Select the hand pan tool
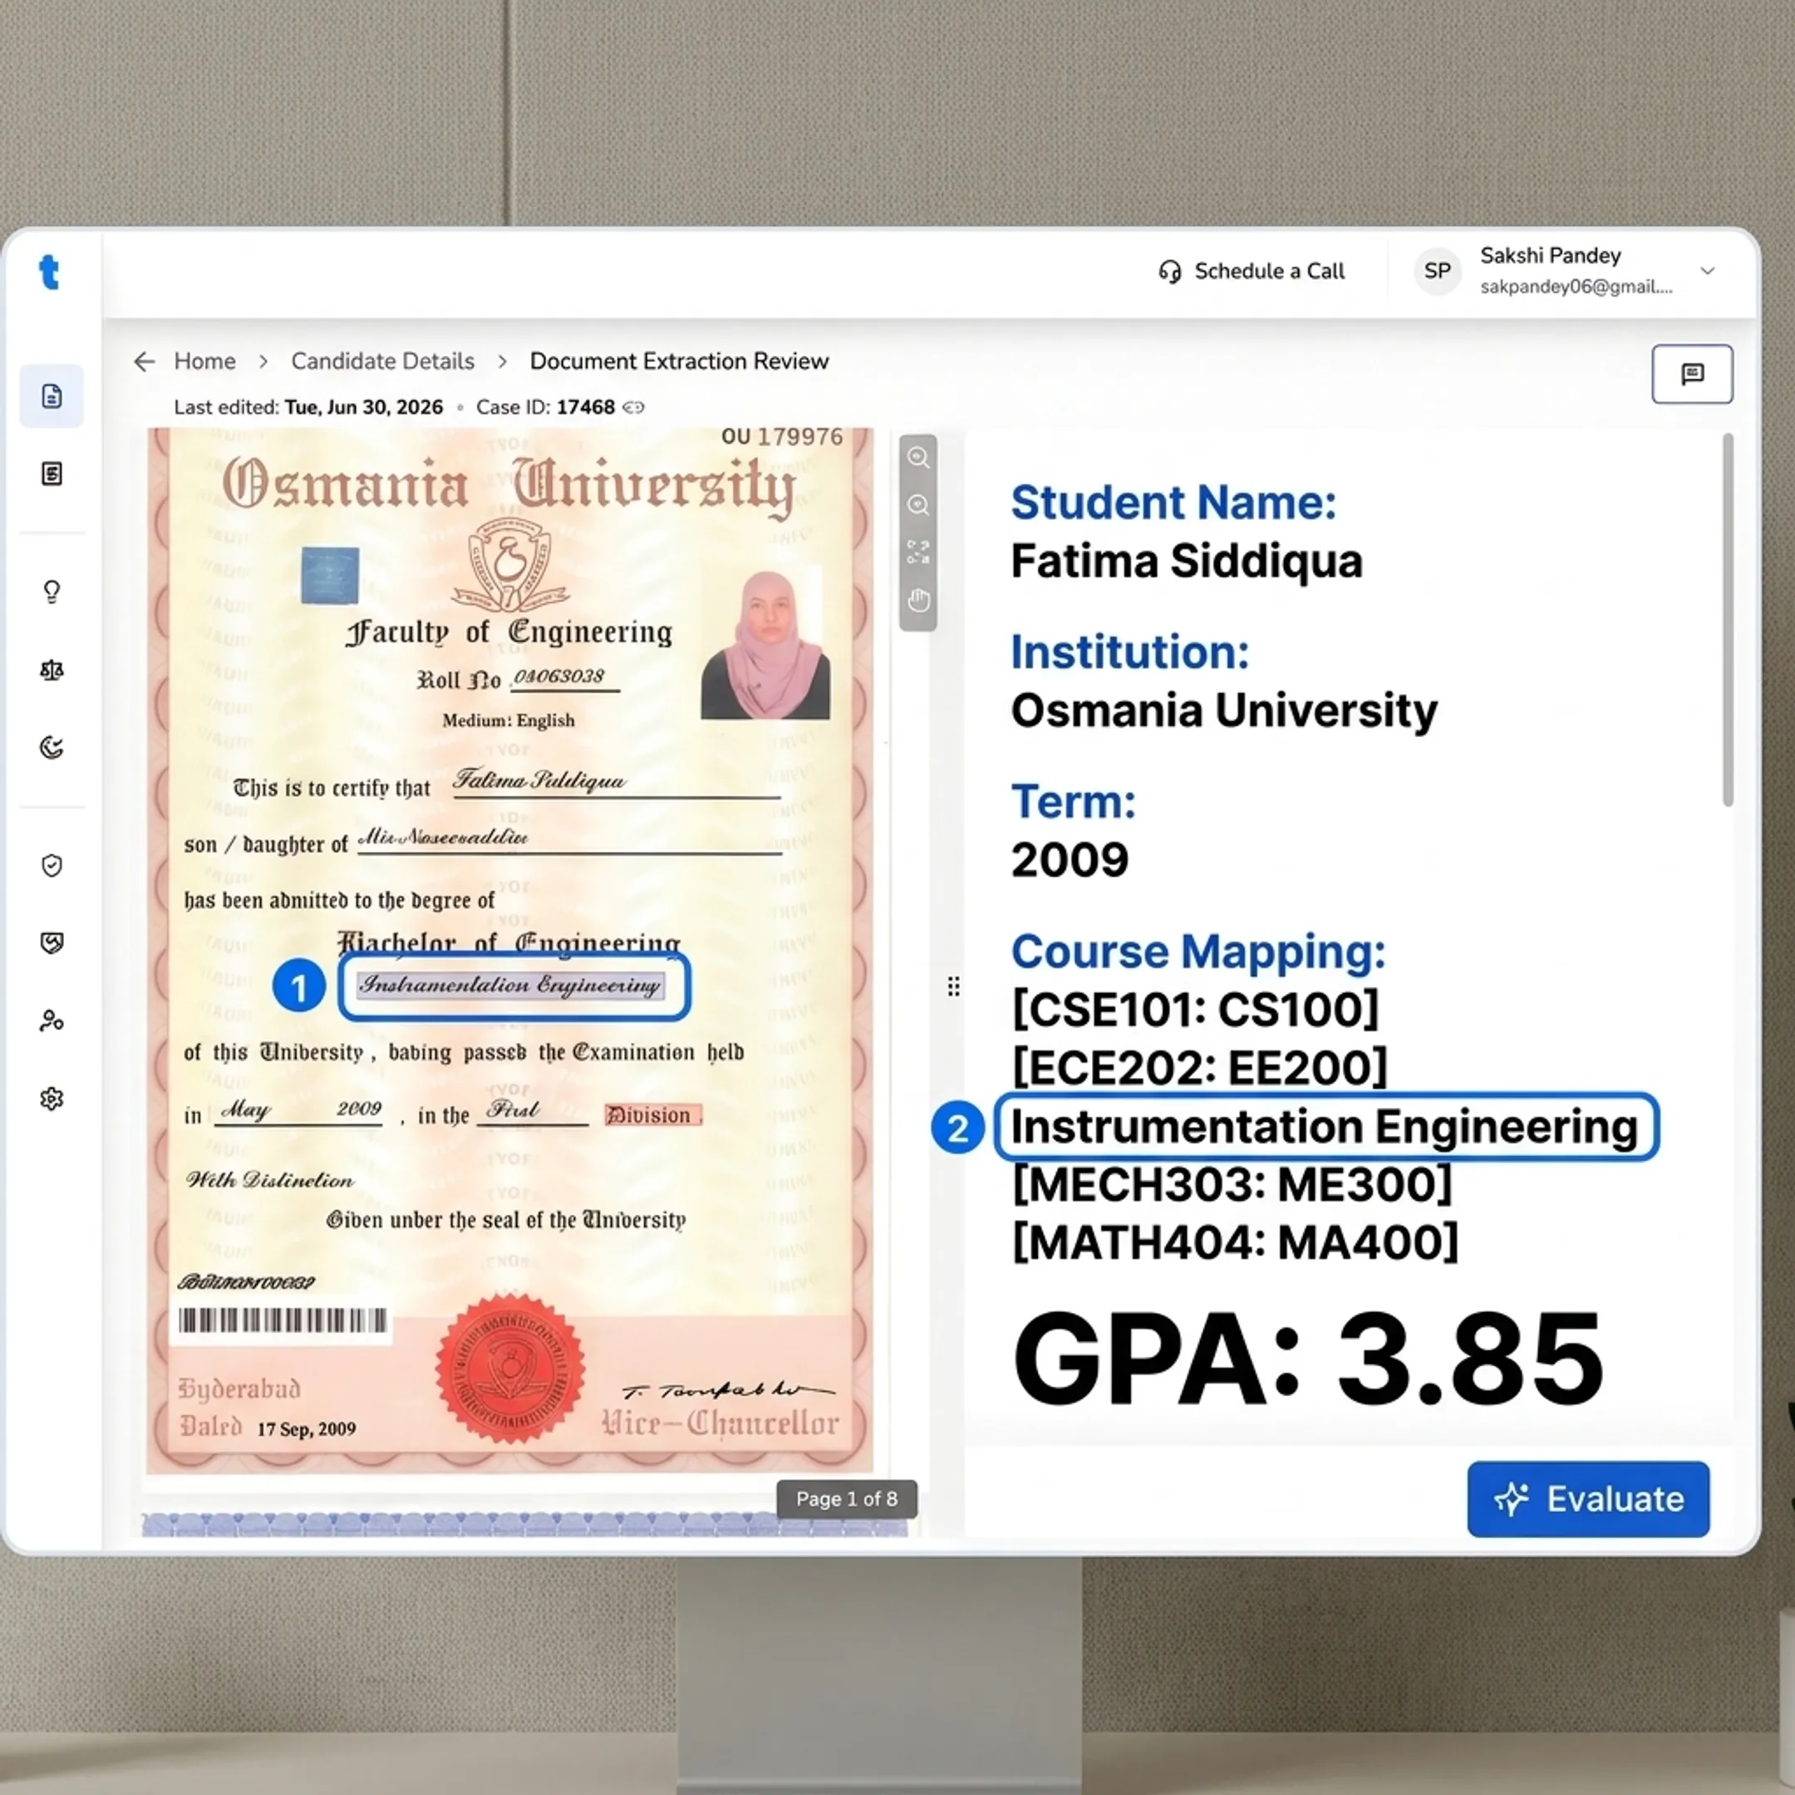Image resolution: width=1795 pixels, height=1795 pixels. click(x=918, y=600)
